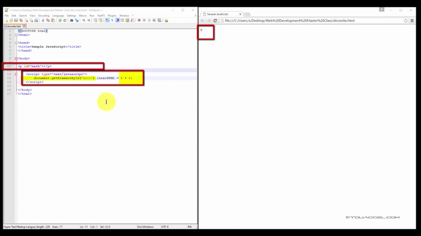Create a new file in Notepad++
Image resolution: width=421 pixels, height=236 pixels.
click(6, 20)
